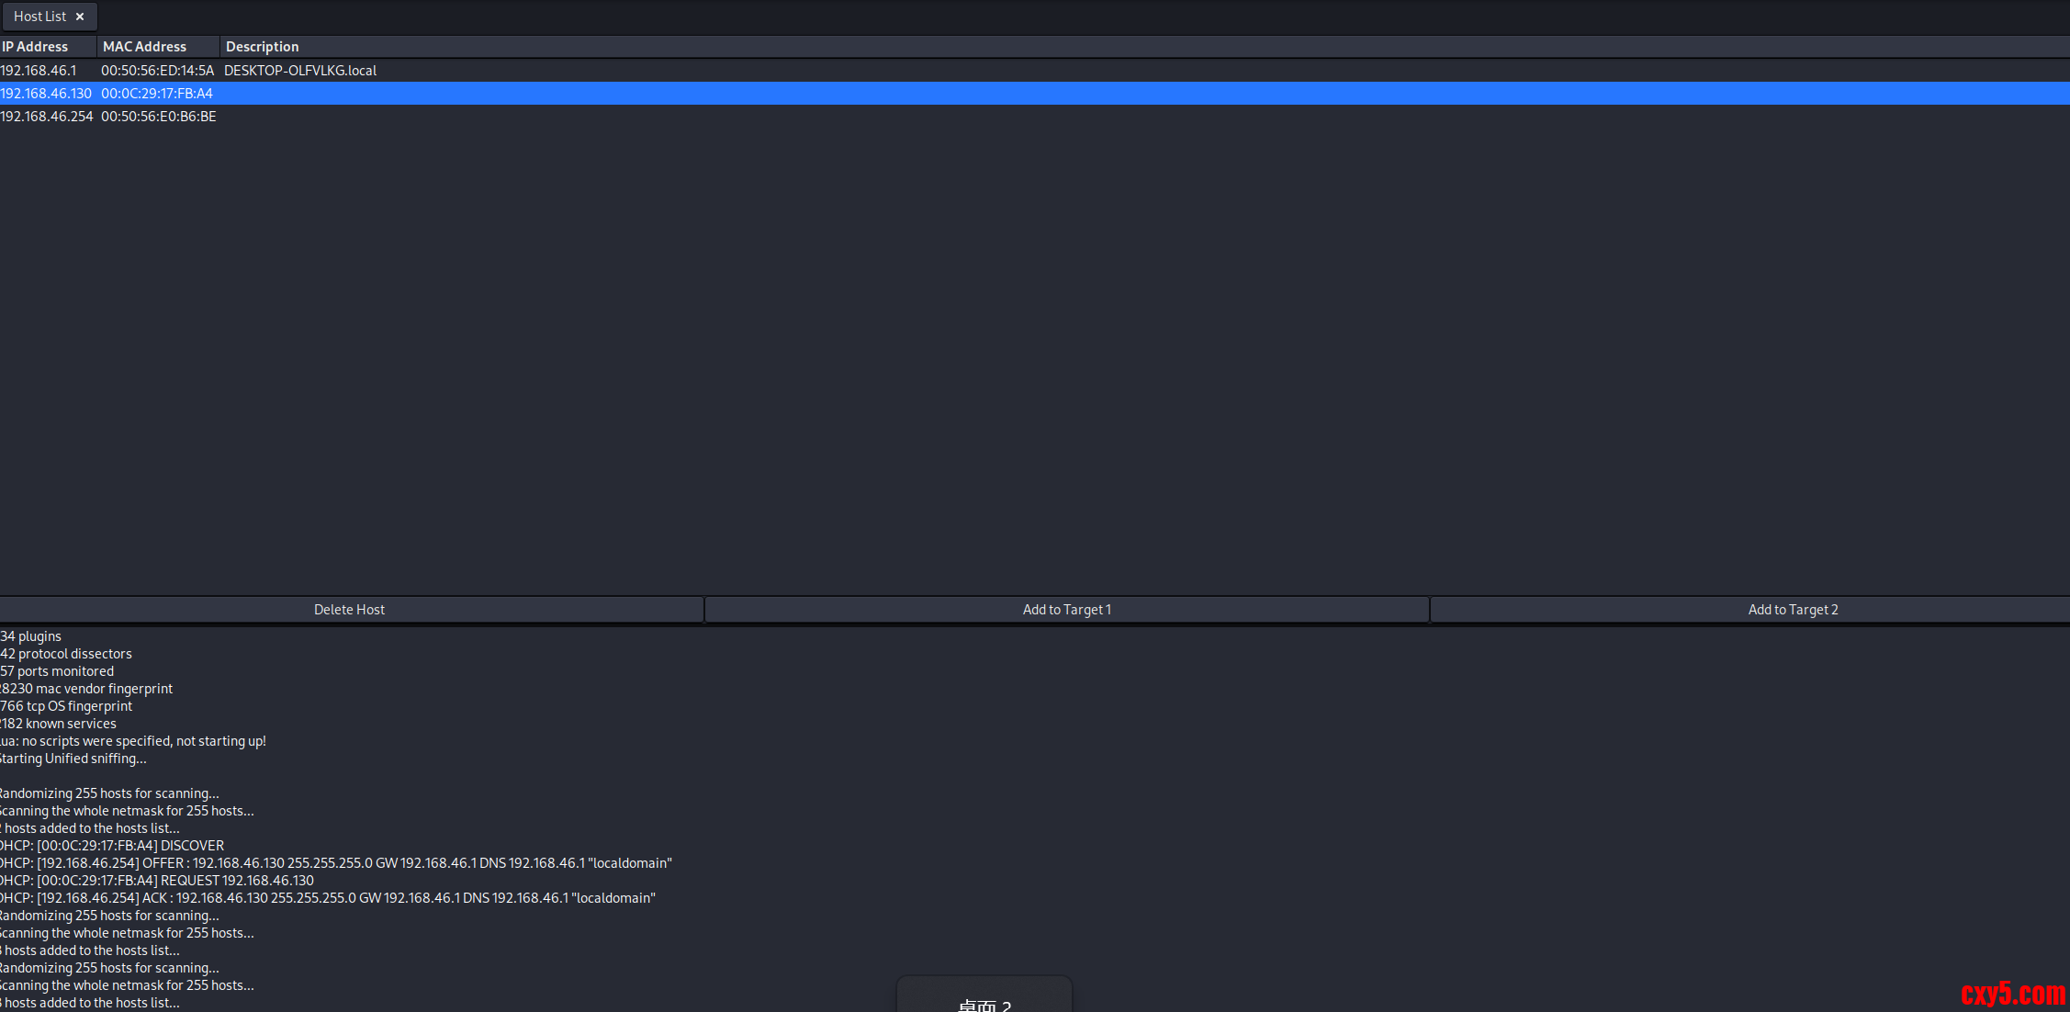The height and width of the screenshot is (1012, 2070).
Task: Sort by MAC Address column header
Action: coord(144,47)
